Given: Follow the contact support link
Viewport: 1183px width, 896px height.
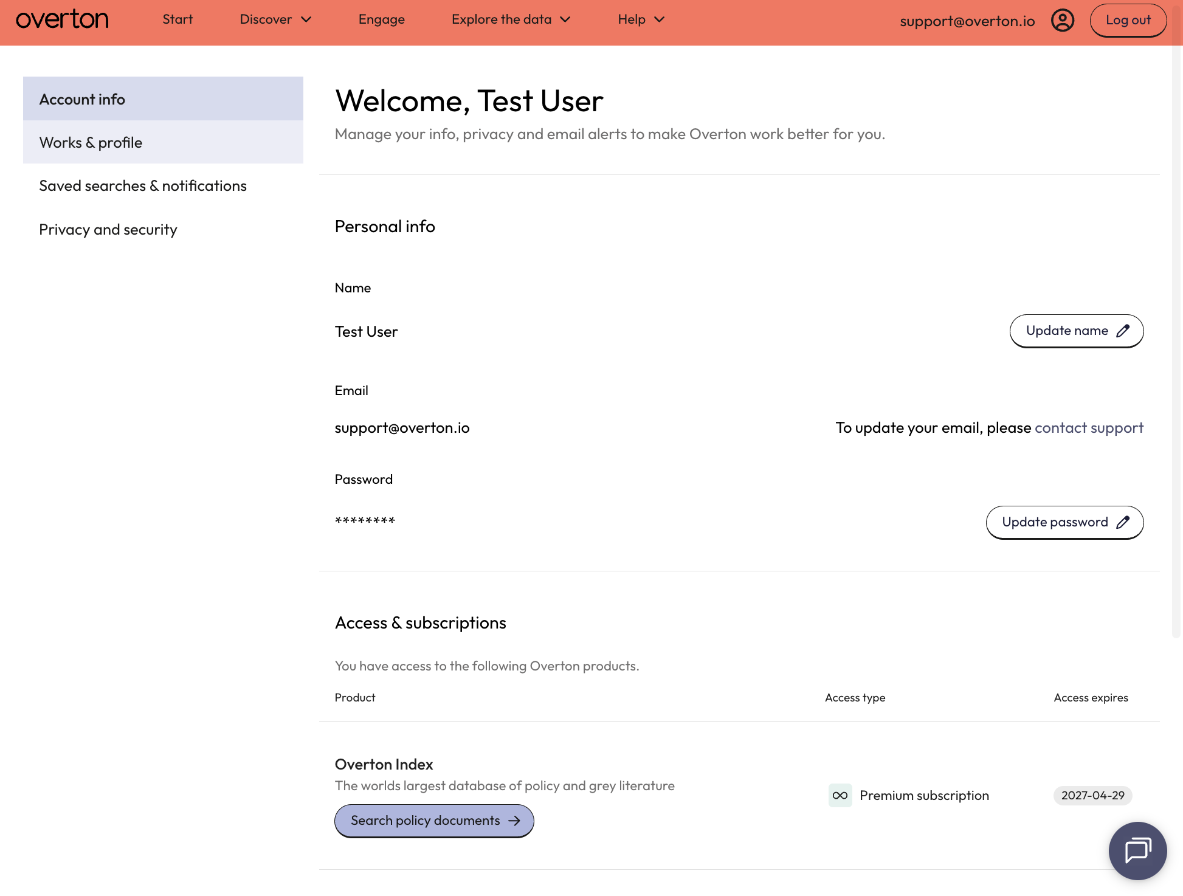Looking at the screenshot, I should 1089,428.
